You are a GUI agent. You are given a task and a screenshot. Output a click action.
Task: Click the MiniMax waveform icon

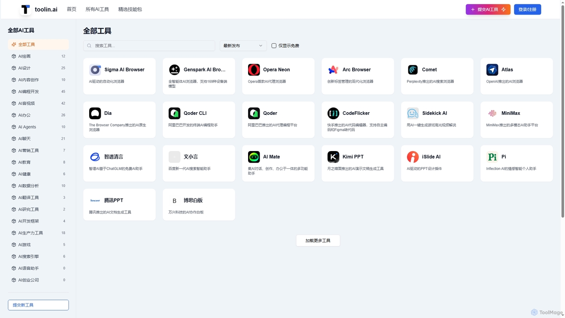click(x=492, y=114)
